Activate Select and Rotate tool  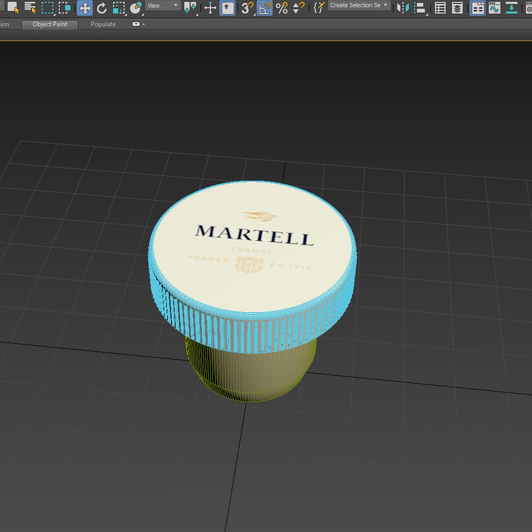pyautogui.click(x=101, y=8)
